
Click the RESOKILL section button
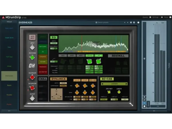118,56
